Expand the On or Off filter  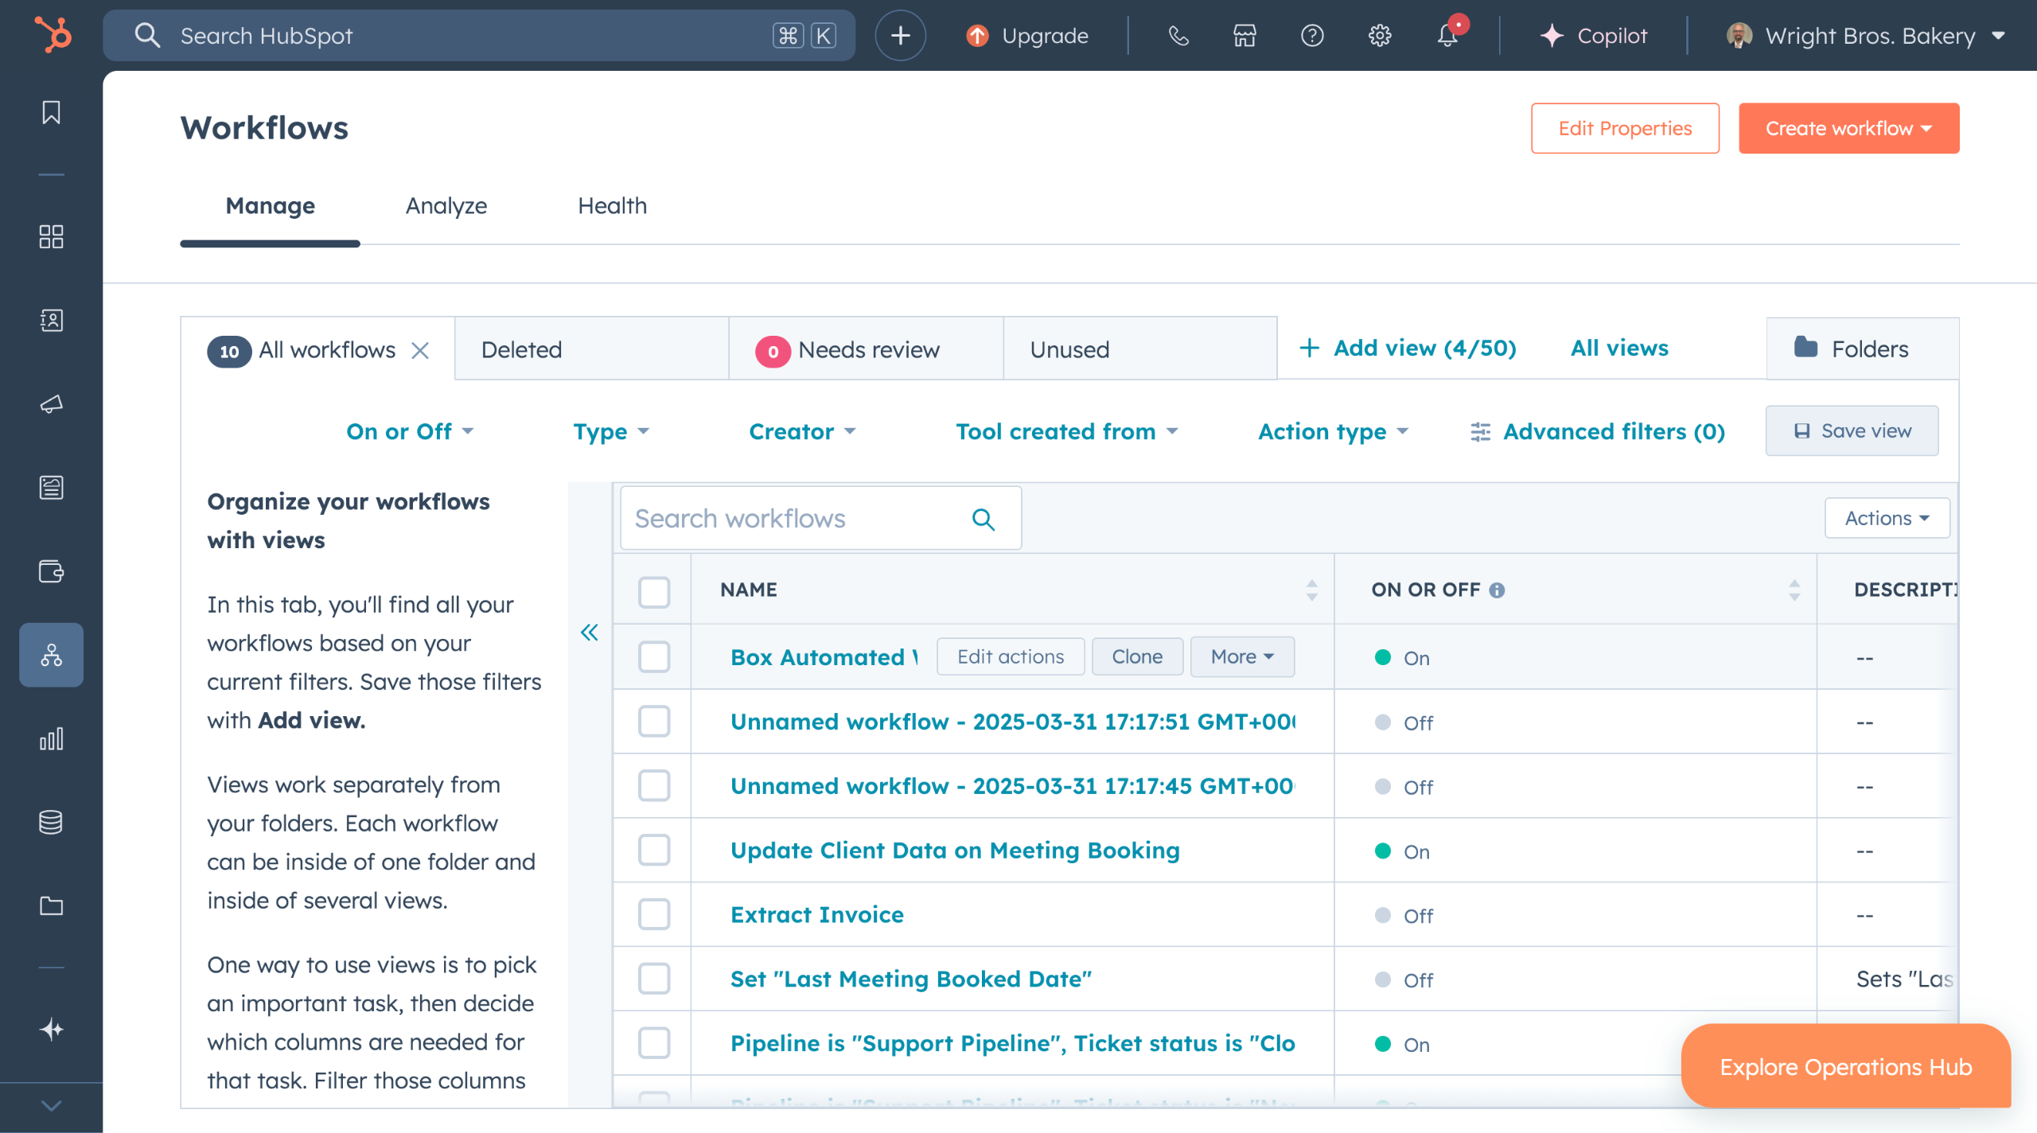point(410,431)
